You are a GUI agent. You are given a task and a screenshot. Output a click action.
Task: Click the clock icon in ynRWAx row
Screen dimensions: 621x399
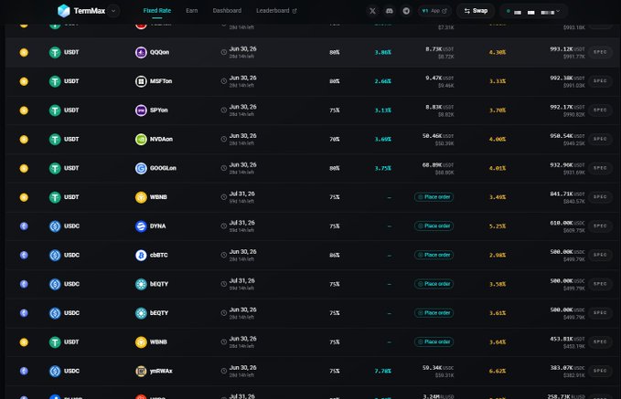click(x=224, y=371)
